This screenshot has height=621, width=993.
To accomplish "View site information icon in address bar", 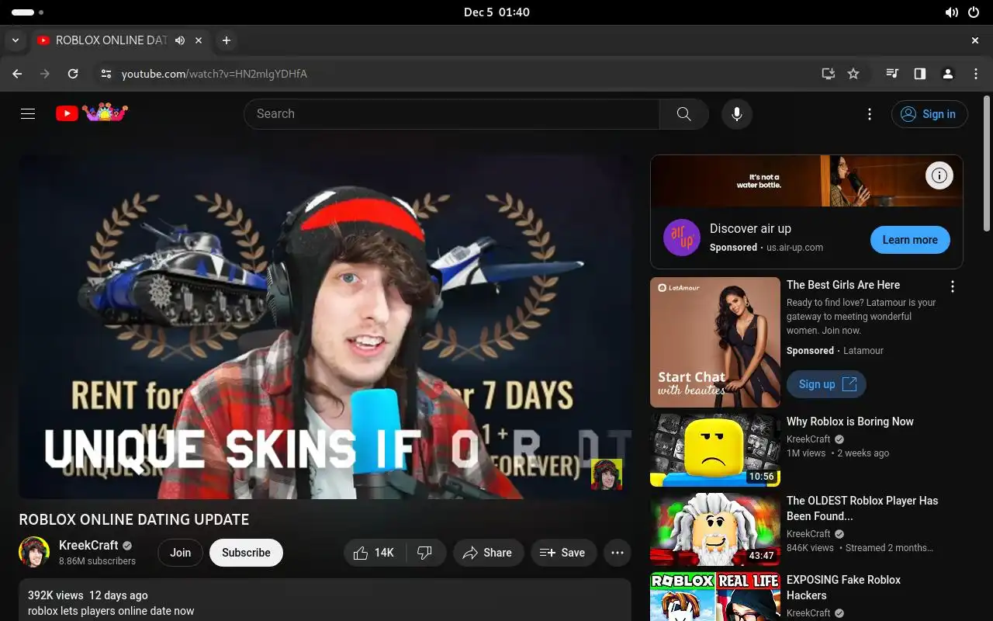I will pos(106,74).
